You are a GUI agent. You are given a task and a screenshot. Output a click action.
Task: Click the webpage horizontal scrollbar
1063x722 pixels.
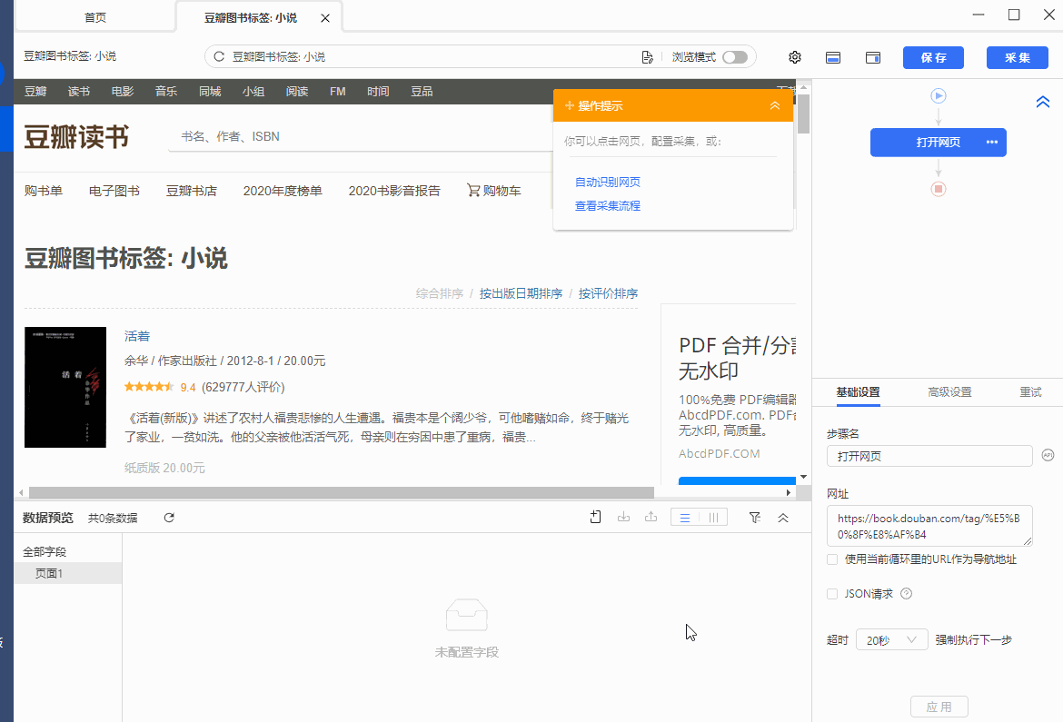coord(341,492)
